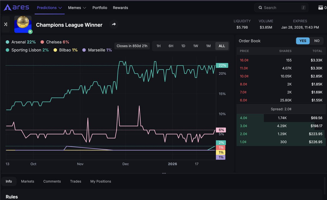Click the 2% Sporting Lisbon price tag

pos(220,143)
